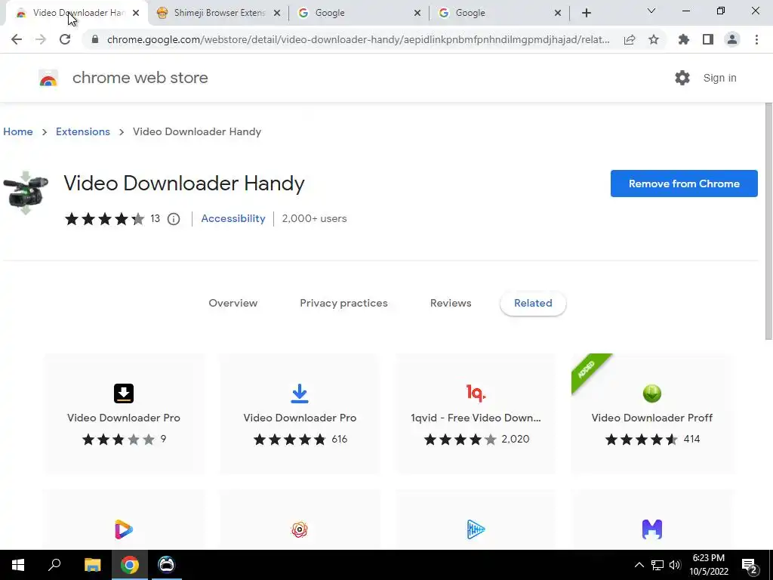
Task: Open the network tray icon
Action: pyautogui.click(x=658, y=565)
